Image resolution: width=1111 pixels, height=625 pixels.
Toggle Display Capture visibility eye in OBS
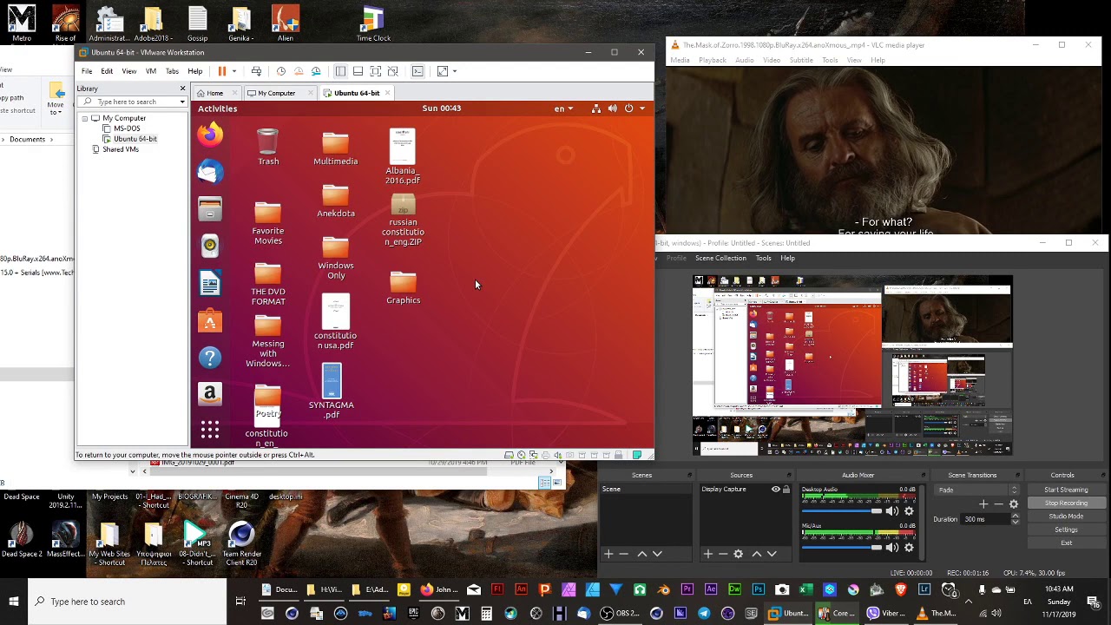[776, 490]
